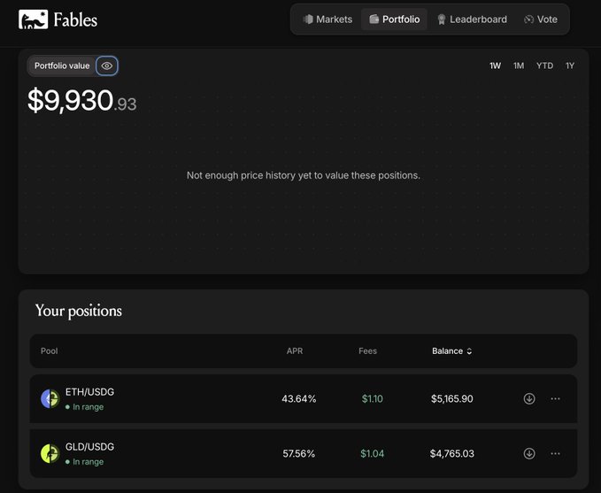Click the Portfolio wallet icon
The height and width of the screenshot is (493, 601).
(x=374, y=19)
